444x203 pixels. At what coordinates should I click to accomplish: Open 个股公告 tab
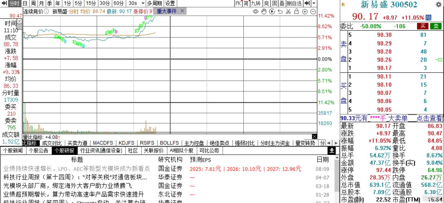(x=39, y=150)
